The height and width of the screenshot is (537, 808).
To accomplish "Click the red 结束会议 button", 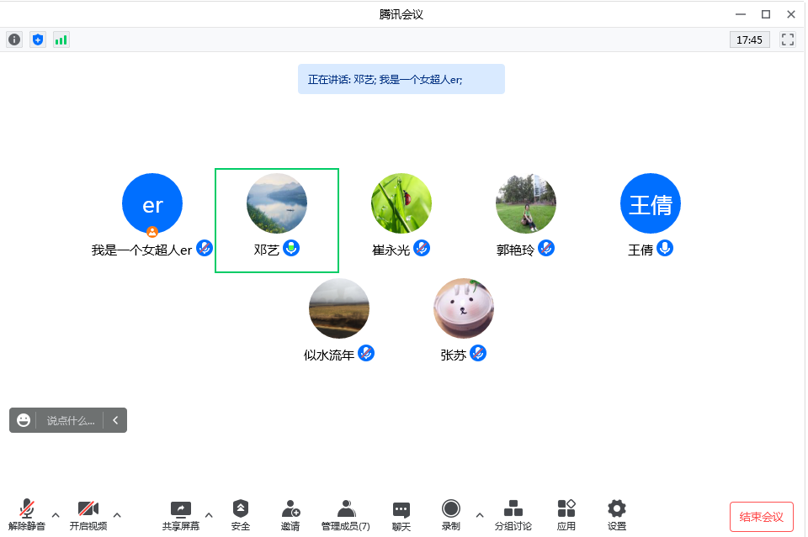I will click(762, 517).
